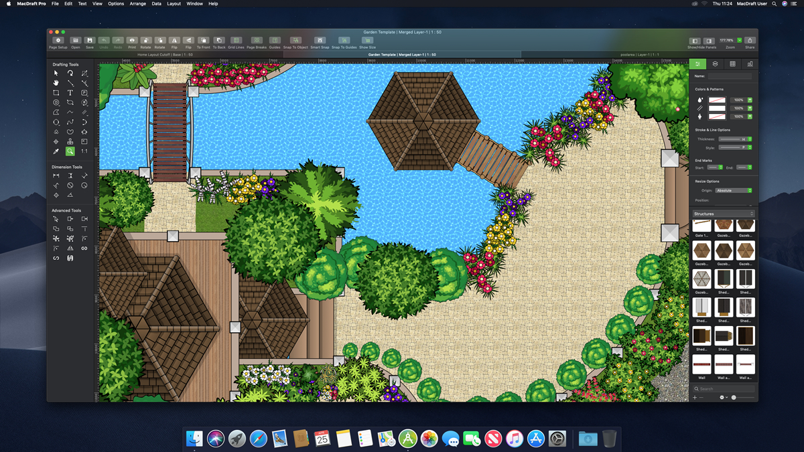
Task: Pick the eyedropper tool
Action: pyautogui.click(x=56, y=152)
